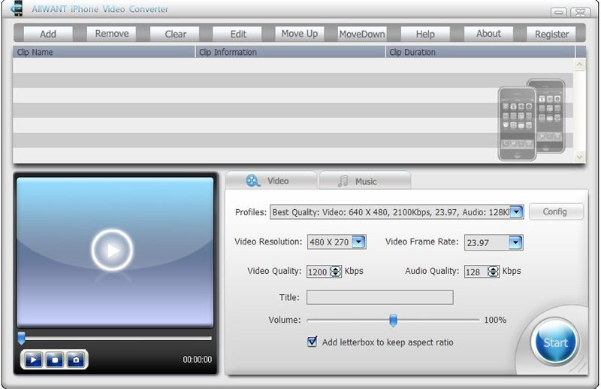Image resolution: width=601 pixels, height=389 pixels.
Task: Expand the Profiles dropdown arrow
Action: click(x=516, y=211)
